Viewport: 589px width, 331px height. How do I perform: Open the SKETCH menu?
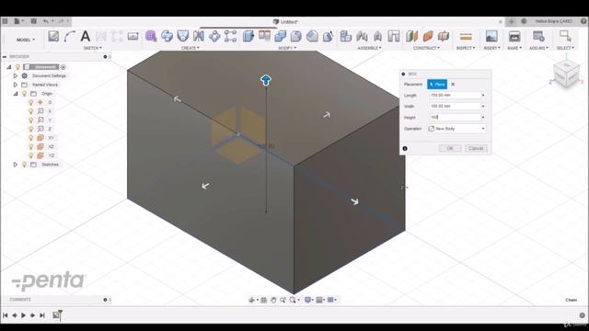pyautogui.click(x=92, y=48)
